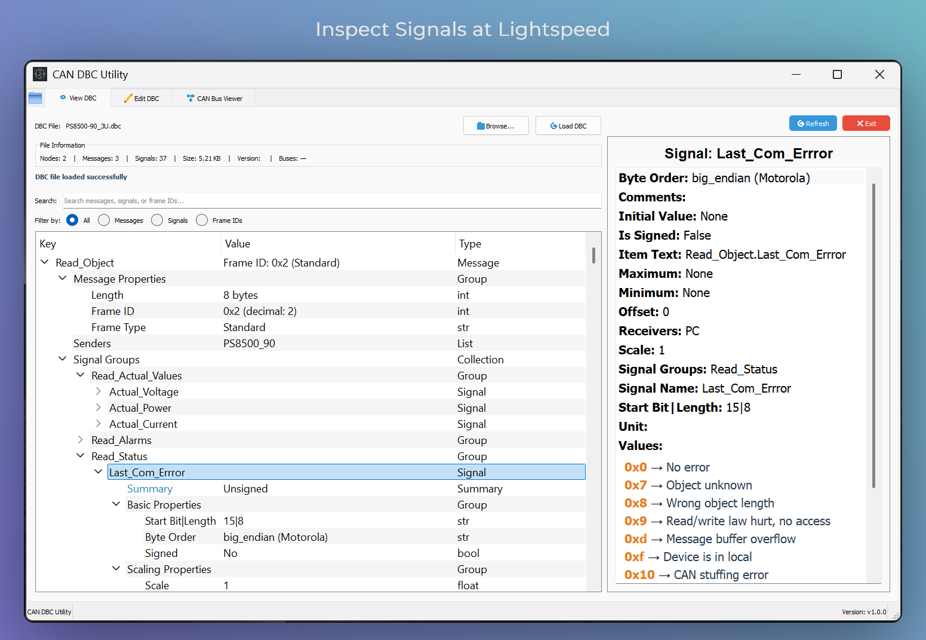Select the Messages filter radio button
This screenshot has width=926, height=640.
[103, 220]
